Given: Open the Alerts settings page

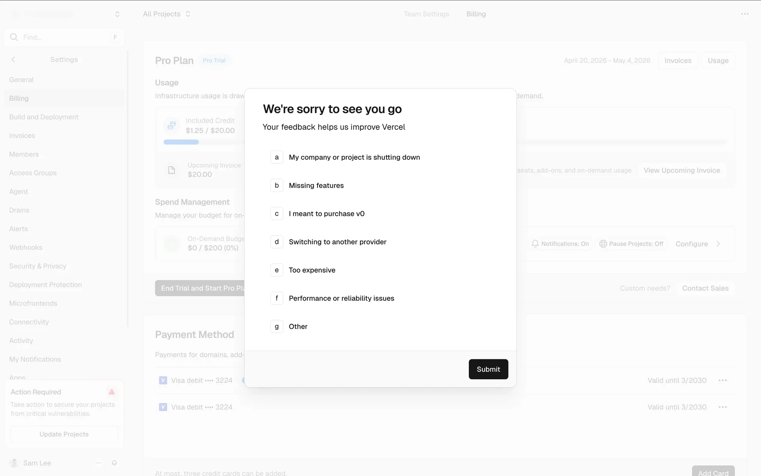Looking at the screenshot, I should (x=65, y=229).
